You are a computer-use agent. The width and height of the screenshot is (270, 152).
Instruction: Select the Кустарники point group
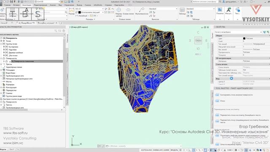[x=13, y=47]
